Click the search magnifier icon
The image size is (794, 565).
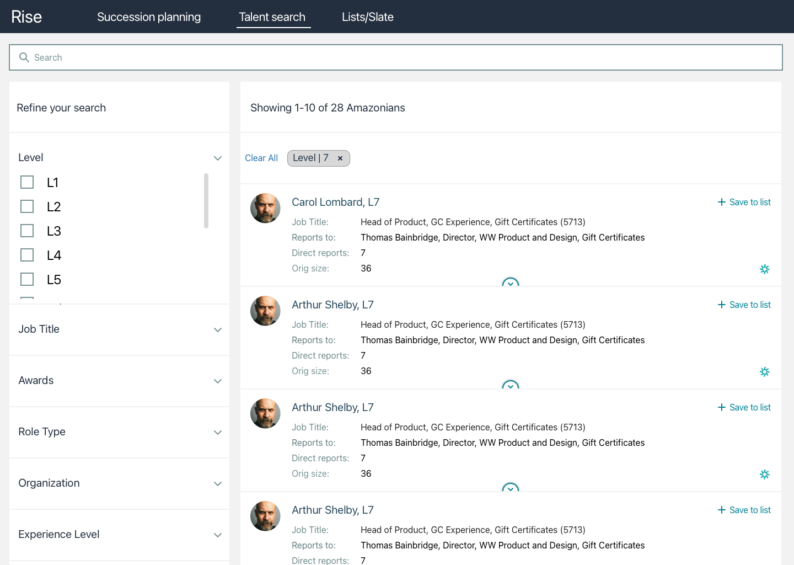(24, 57)
